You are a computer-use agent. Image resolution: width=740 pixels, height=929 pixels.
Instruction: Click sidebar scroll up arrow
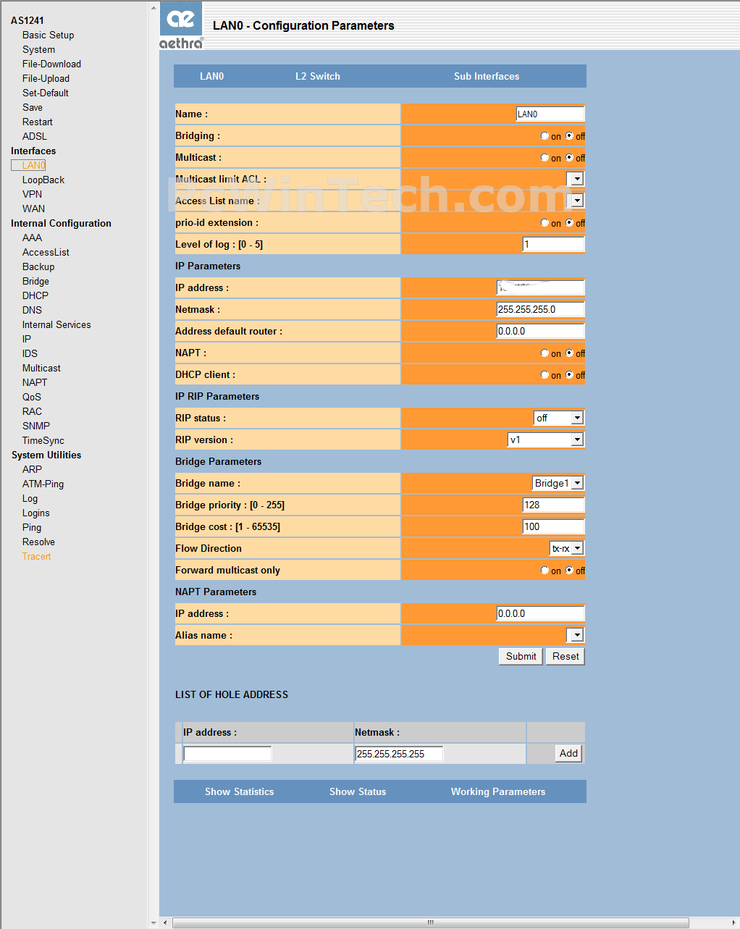pyautogui.click(x=154, y=7)
